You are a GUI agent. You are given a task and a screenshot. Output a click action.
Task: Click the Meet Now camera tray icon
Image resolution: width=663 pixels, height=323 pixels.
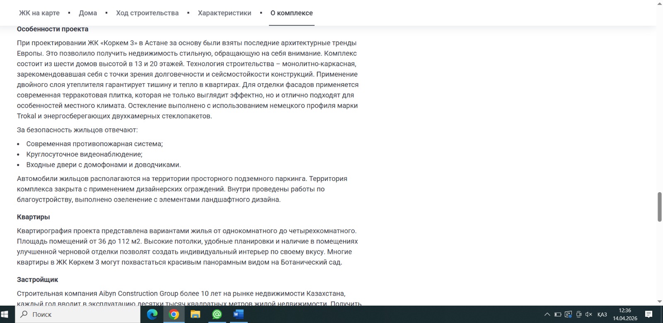[x=579, y=315]
